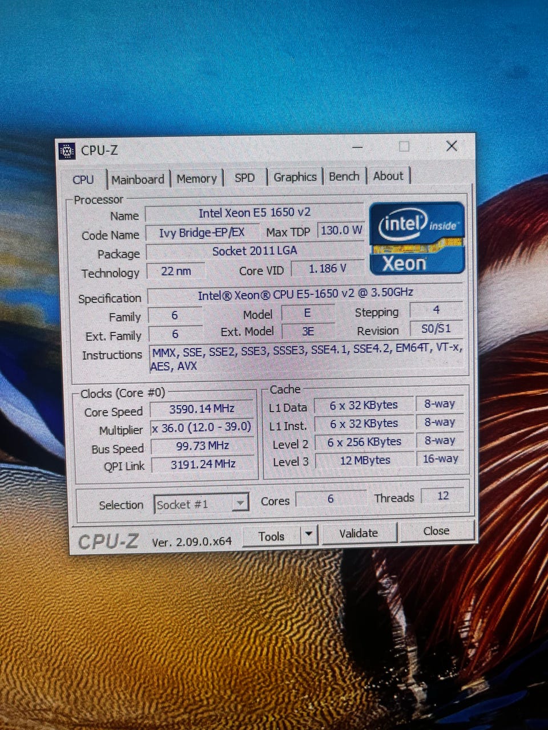
Task: Click the CPU-Z title bar app icon
Action: tap(67, 151)
